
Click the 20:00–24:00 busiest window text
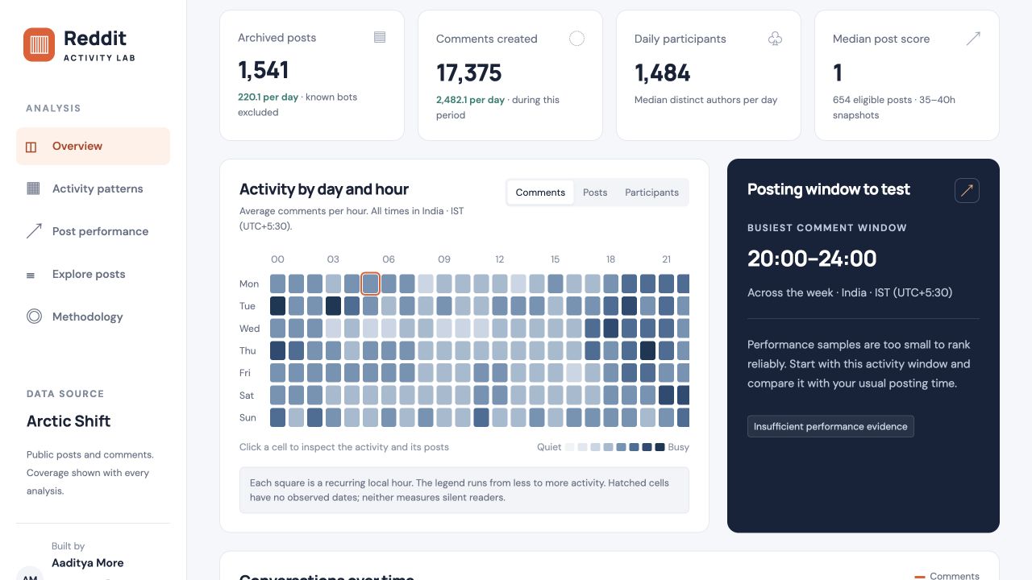pyautogui.click(x=812, y=259)
